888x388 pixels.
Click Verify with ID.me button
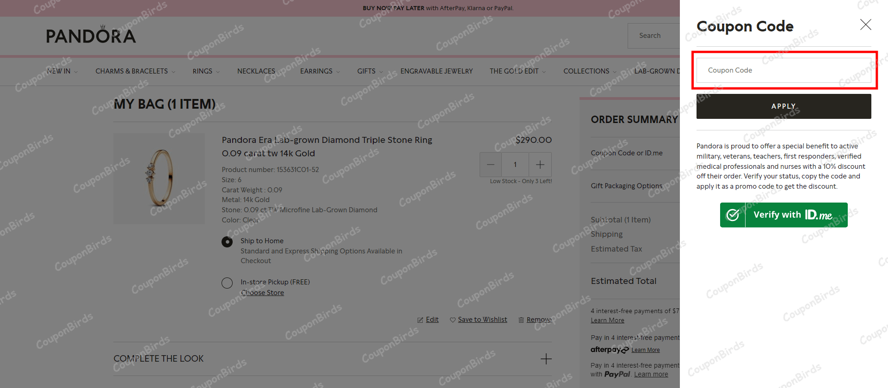tap(783, 215)
